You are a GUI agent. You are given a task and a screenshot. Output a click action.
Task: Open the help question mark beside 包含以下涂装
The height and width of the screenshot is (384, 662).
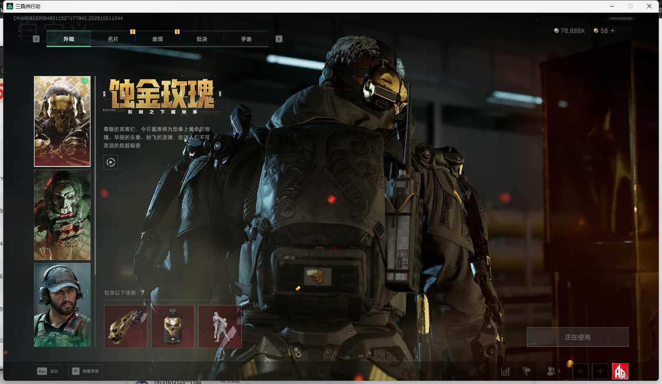142,292
